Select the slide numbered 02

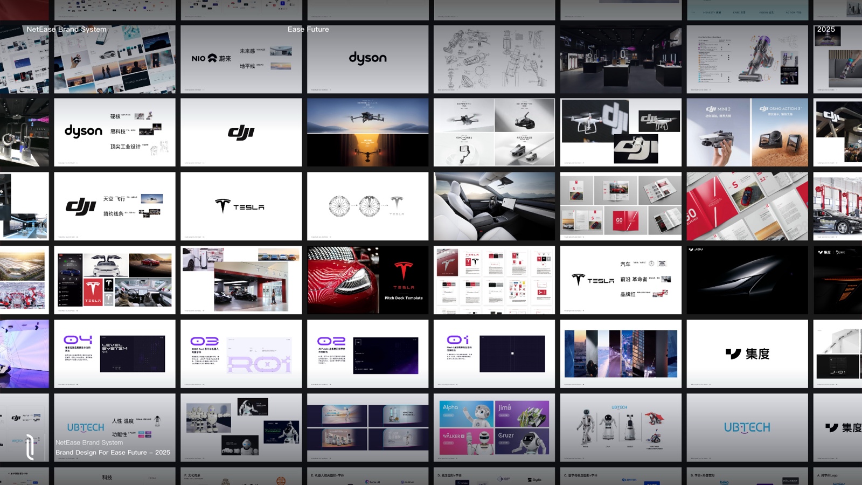click(368, 354)
